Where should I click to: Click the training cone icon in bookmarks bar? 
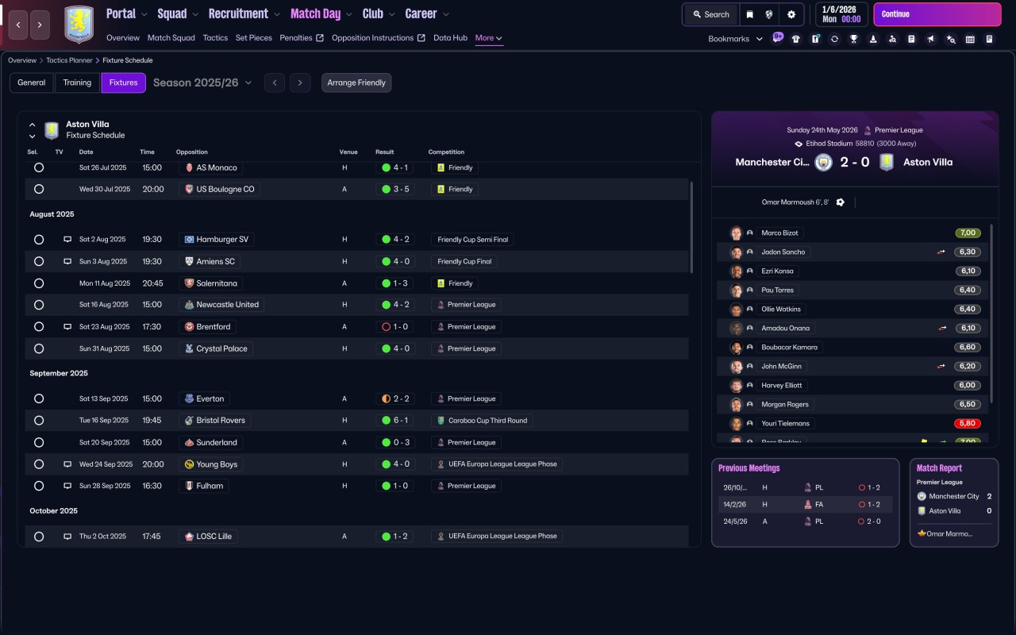pos(873,39)
